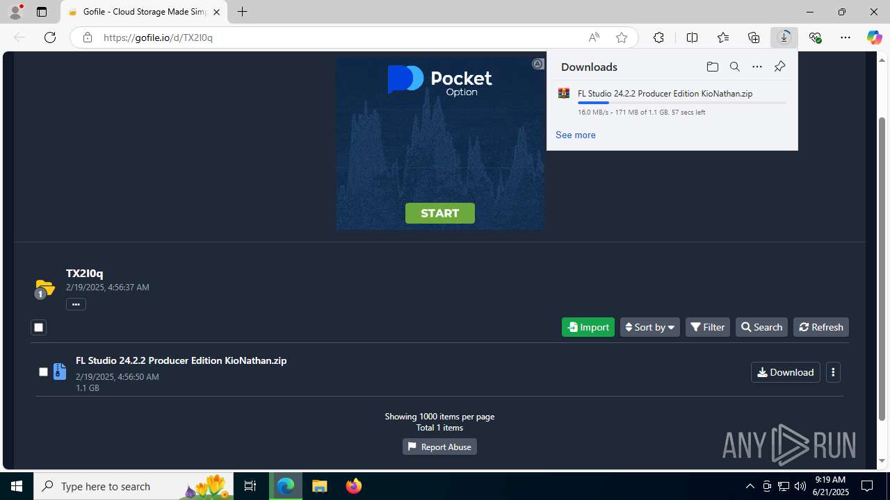This screenshot has width=890, height=500.
Task: Click the See more downloads link
Action: point(575,135)
